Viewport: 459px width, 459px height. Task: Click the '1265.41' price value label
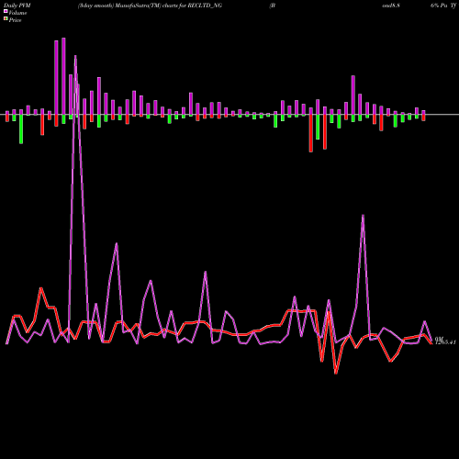point(445,342)
